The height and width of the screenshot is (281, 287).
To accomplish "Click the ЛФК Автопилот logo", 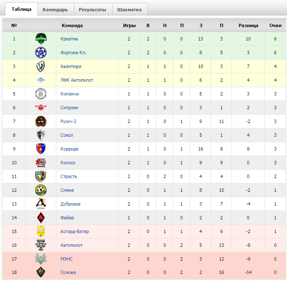I will (x=41, y=80).
